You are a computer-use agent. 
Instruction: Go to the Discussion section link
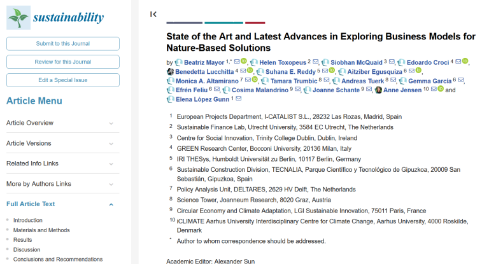point(27,250)
